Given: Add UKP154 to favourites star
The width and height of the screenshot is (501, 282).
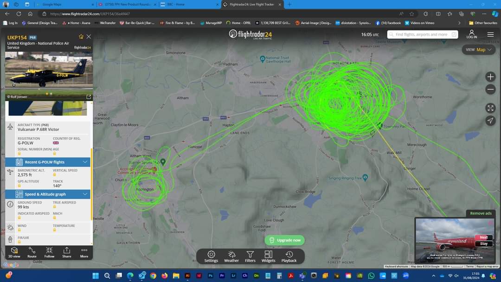Looking at the screenshot, I should 81,37.
